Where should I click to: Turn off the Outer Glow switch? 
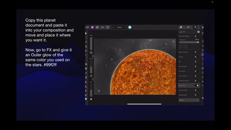197,86
